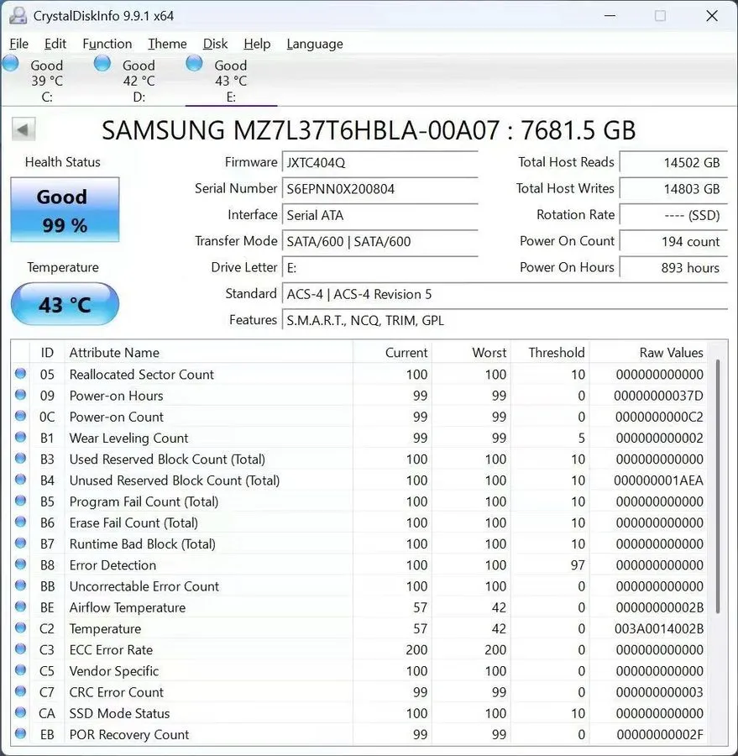
Task: Click status dot for CRC Error Count
Action: click(20, 692)
